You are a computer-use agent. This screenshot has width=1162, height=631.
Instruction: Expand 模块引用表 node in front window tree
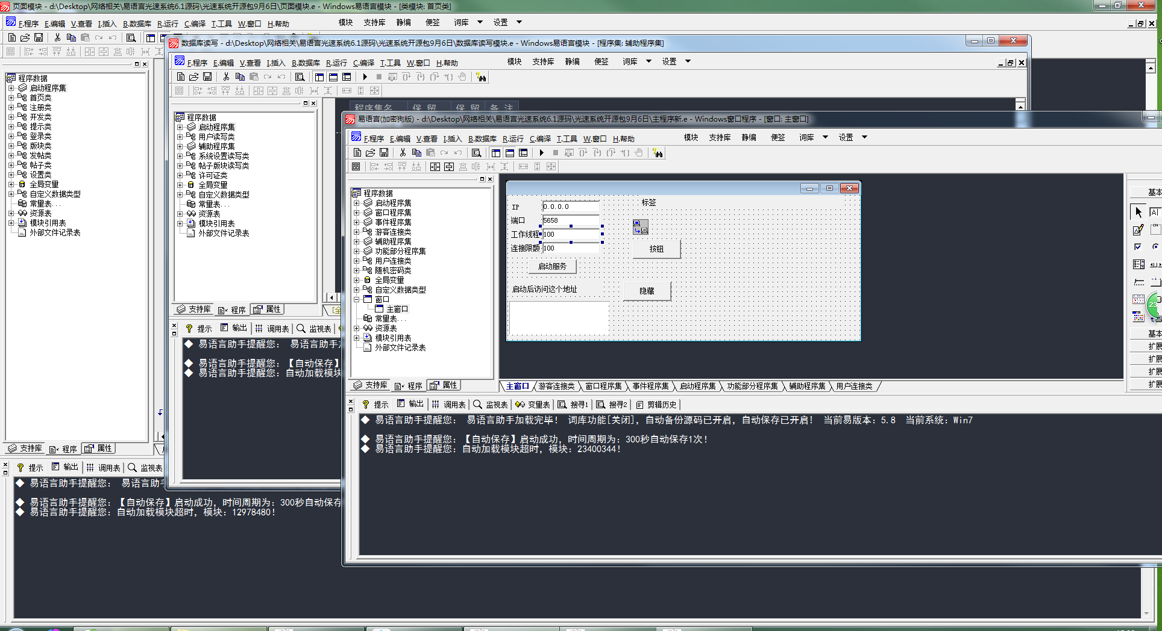point(356,338)
